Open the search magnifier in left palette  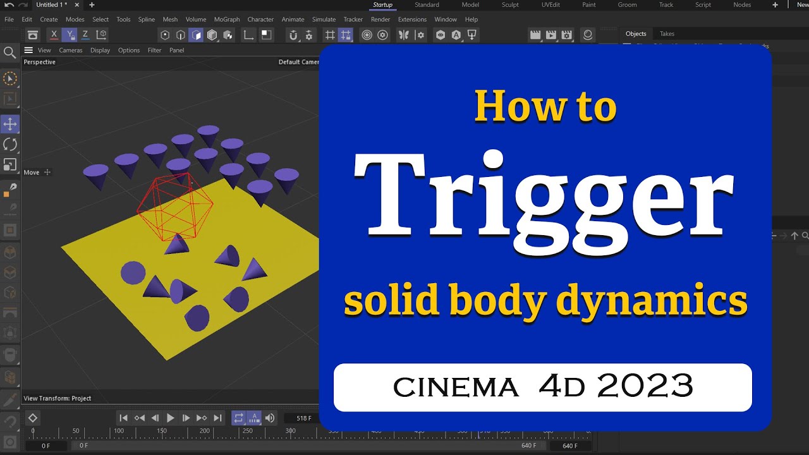click(9, 52)
